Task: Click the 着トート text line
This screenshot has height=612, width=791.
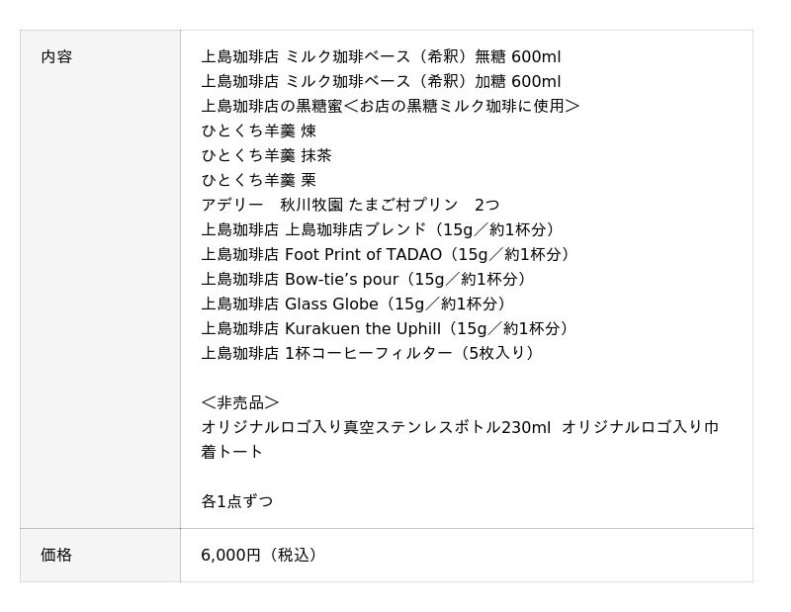Action: point(232,453)
